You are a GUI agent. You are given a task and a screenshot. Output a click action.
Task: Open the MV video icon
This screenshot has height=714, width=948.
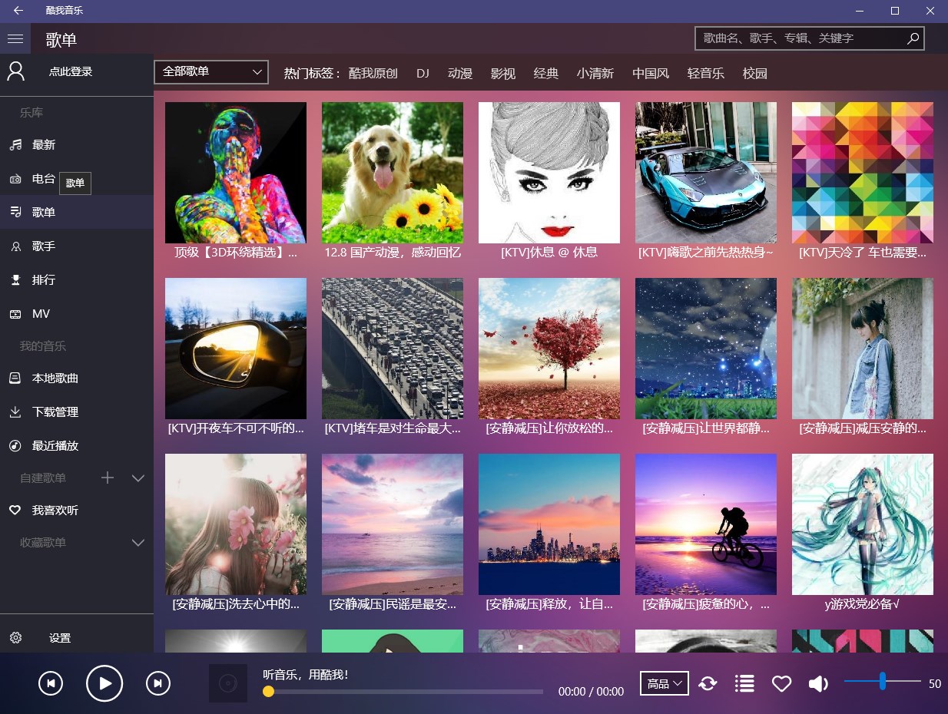click(x=15, y=314)
